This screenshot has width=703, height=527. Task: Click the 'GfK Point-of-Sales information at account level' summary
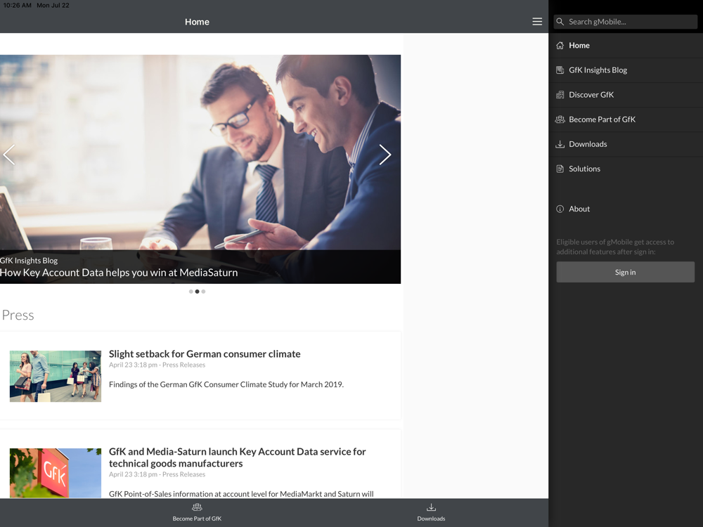pos(241,494)
